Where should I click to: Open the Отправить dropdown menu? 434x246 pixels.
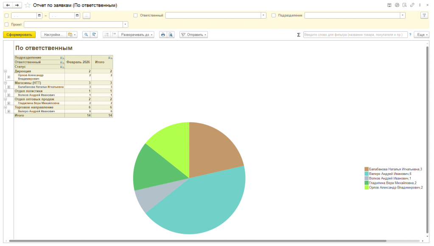pos(193,35)
